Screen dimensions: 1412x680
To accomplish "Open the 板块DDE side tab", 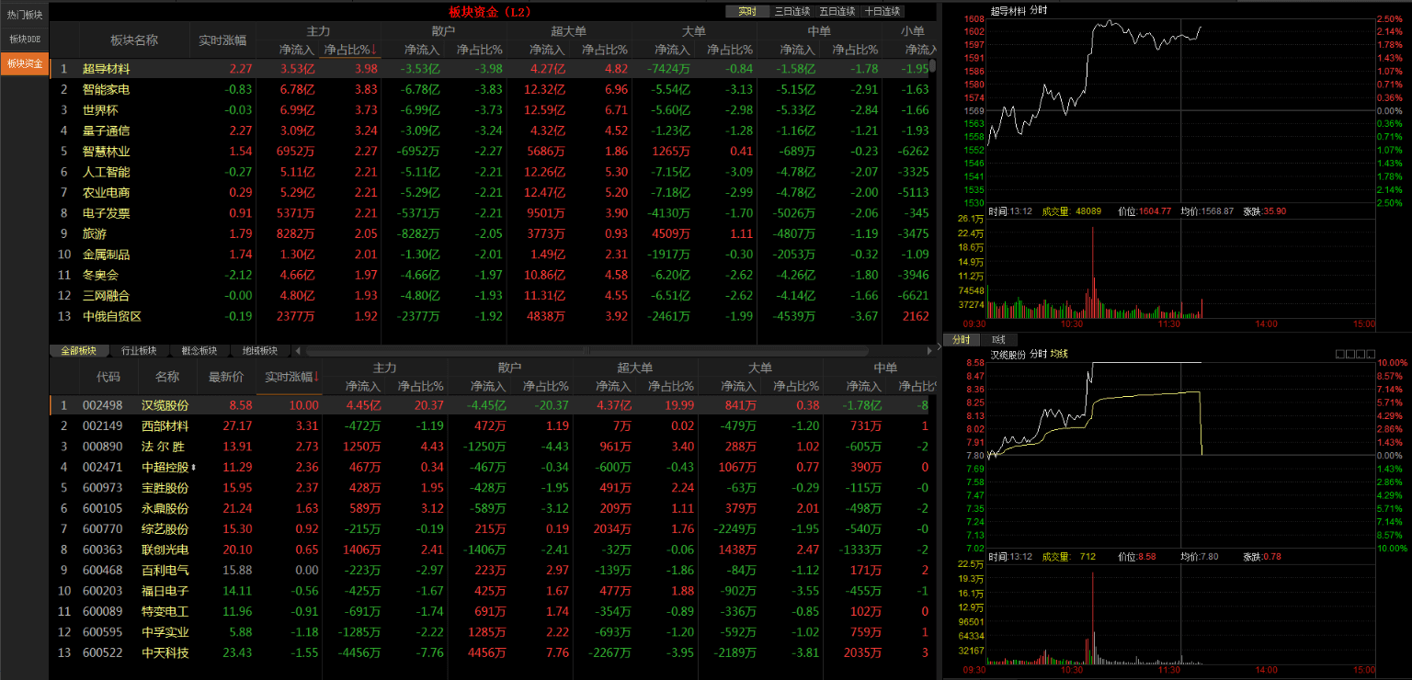I will click(x=24, y=39).
